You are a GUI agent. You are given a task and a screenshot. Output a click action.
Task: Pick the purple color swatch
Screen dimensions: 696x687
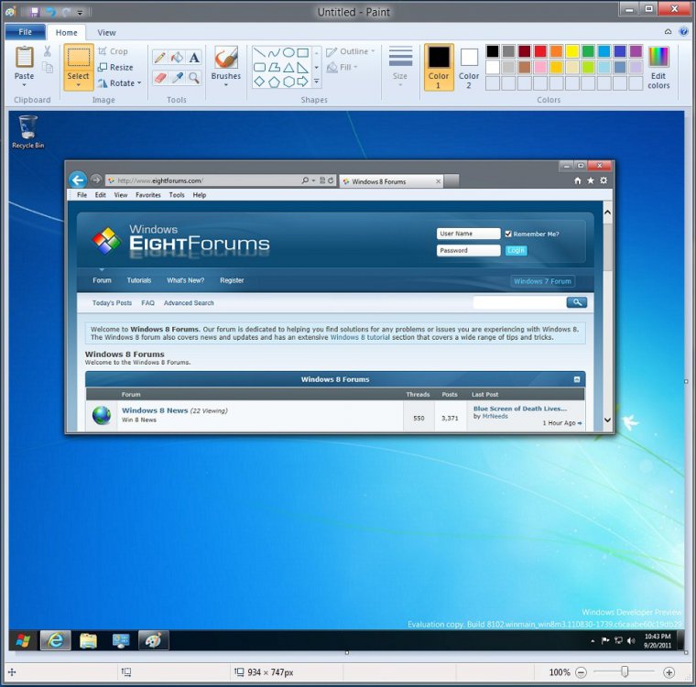pos(636,51)
